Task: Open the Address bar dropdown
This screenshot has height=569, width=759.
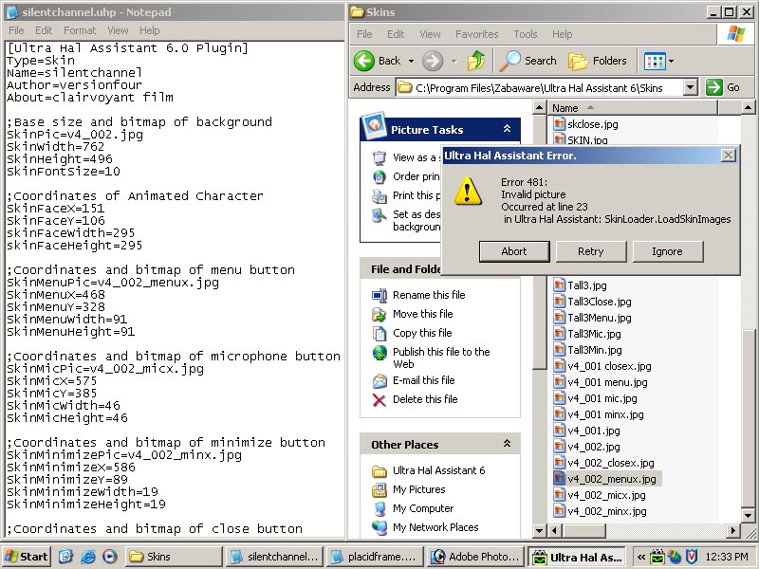Action: [691, 87]
